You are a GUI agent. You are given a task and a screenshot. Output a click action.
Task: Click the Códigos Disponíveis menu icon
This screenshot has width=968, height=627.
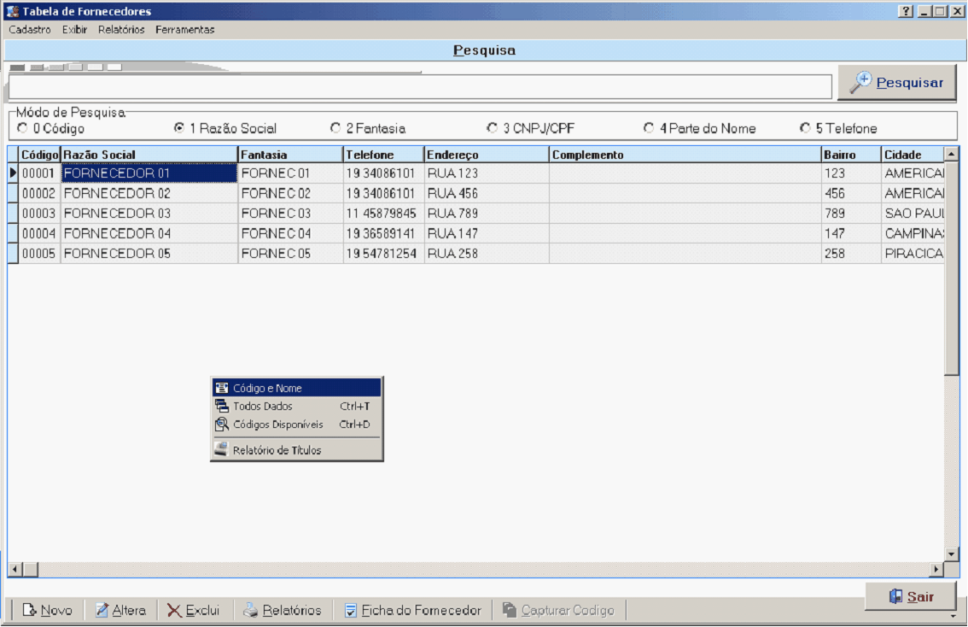pyautogui.click(x=221, y=424)
